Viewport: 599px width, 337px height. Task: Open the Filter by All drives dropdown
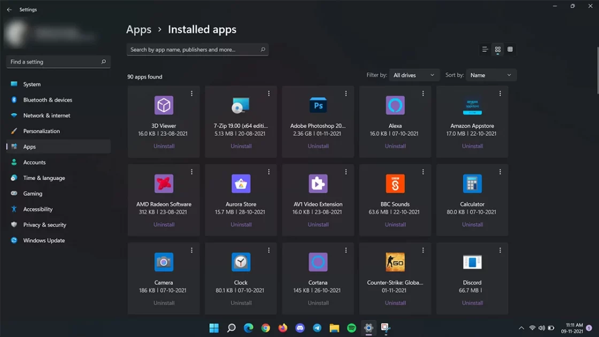tap(414, 75)
